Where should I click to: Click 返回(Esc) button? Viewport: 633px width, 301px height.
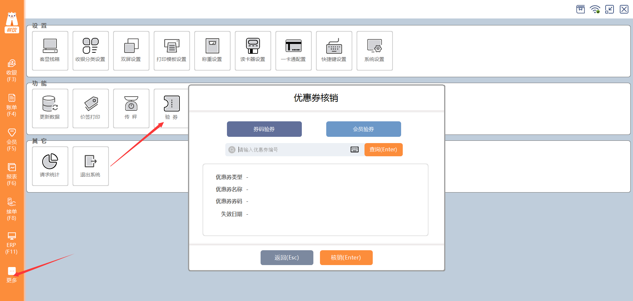tap(287, 257)
